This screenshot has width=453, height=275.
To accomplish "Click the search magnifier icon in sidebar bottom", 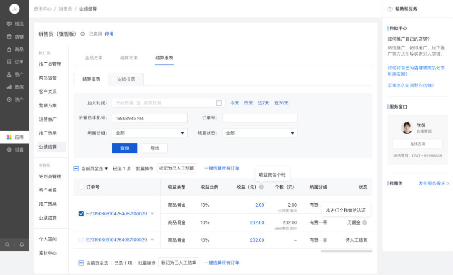I will click(x=7, y=244).
